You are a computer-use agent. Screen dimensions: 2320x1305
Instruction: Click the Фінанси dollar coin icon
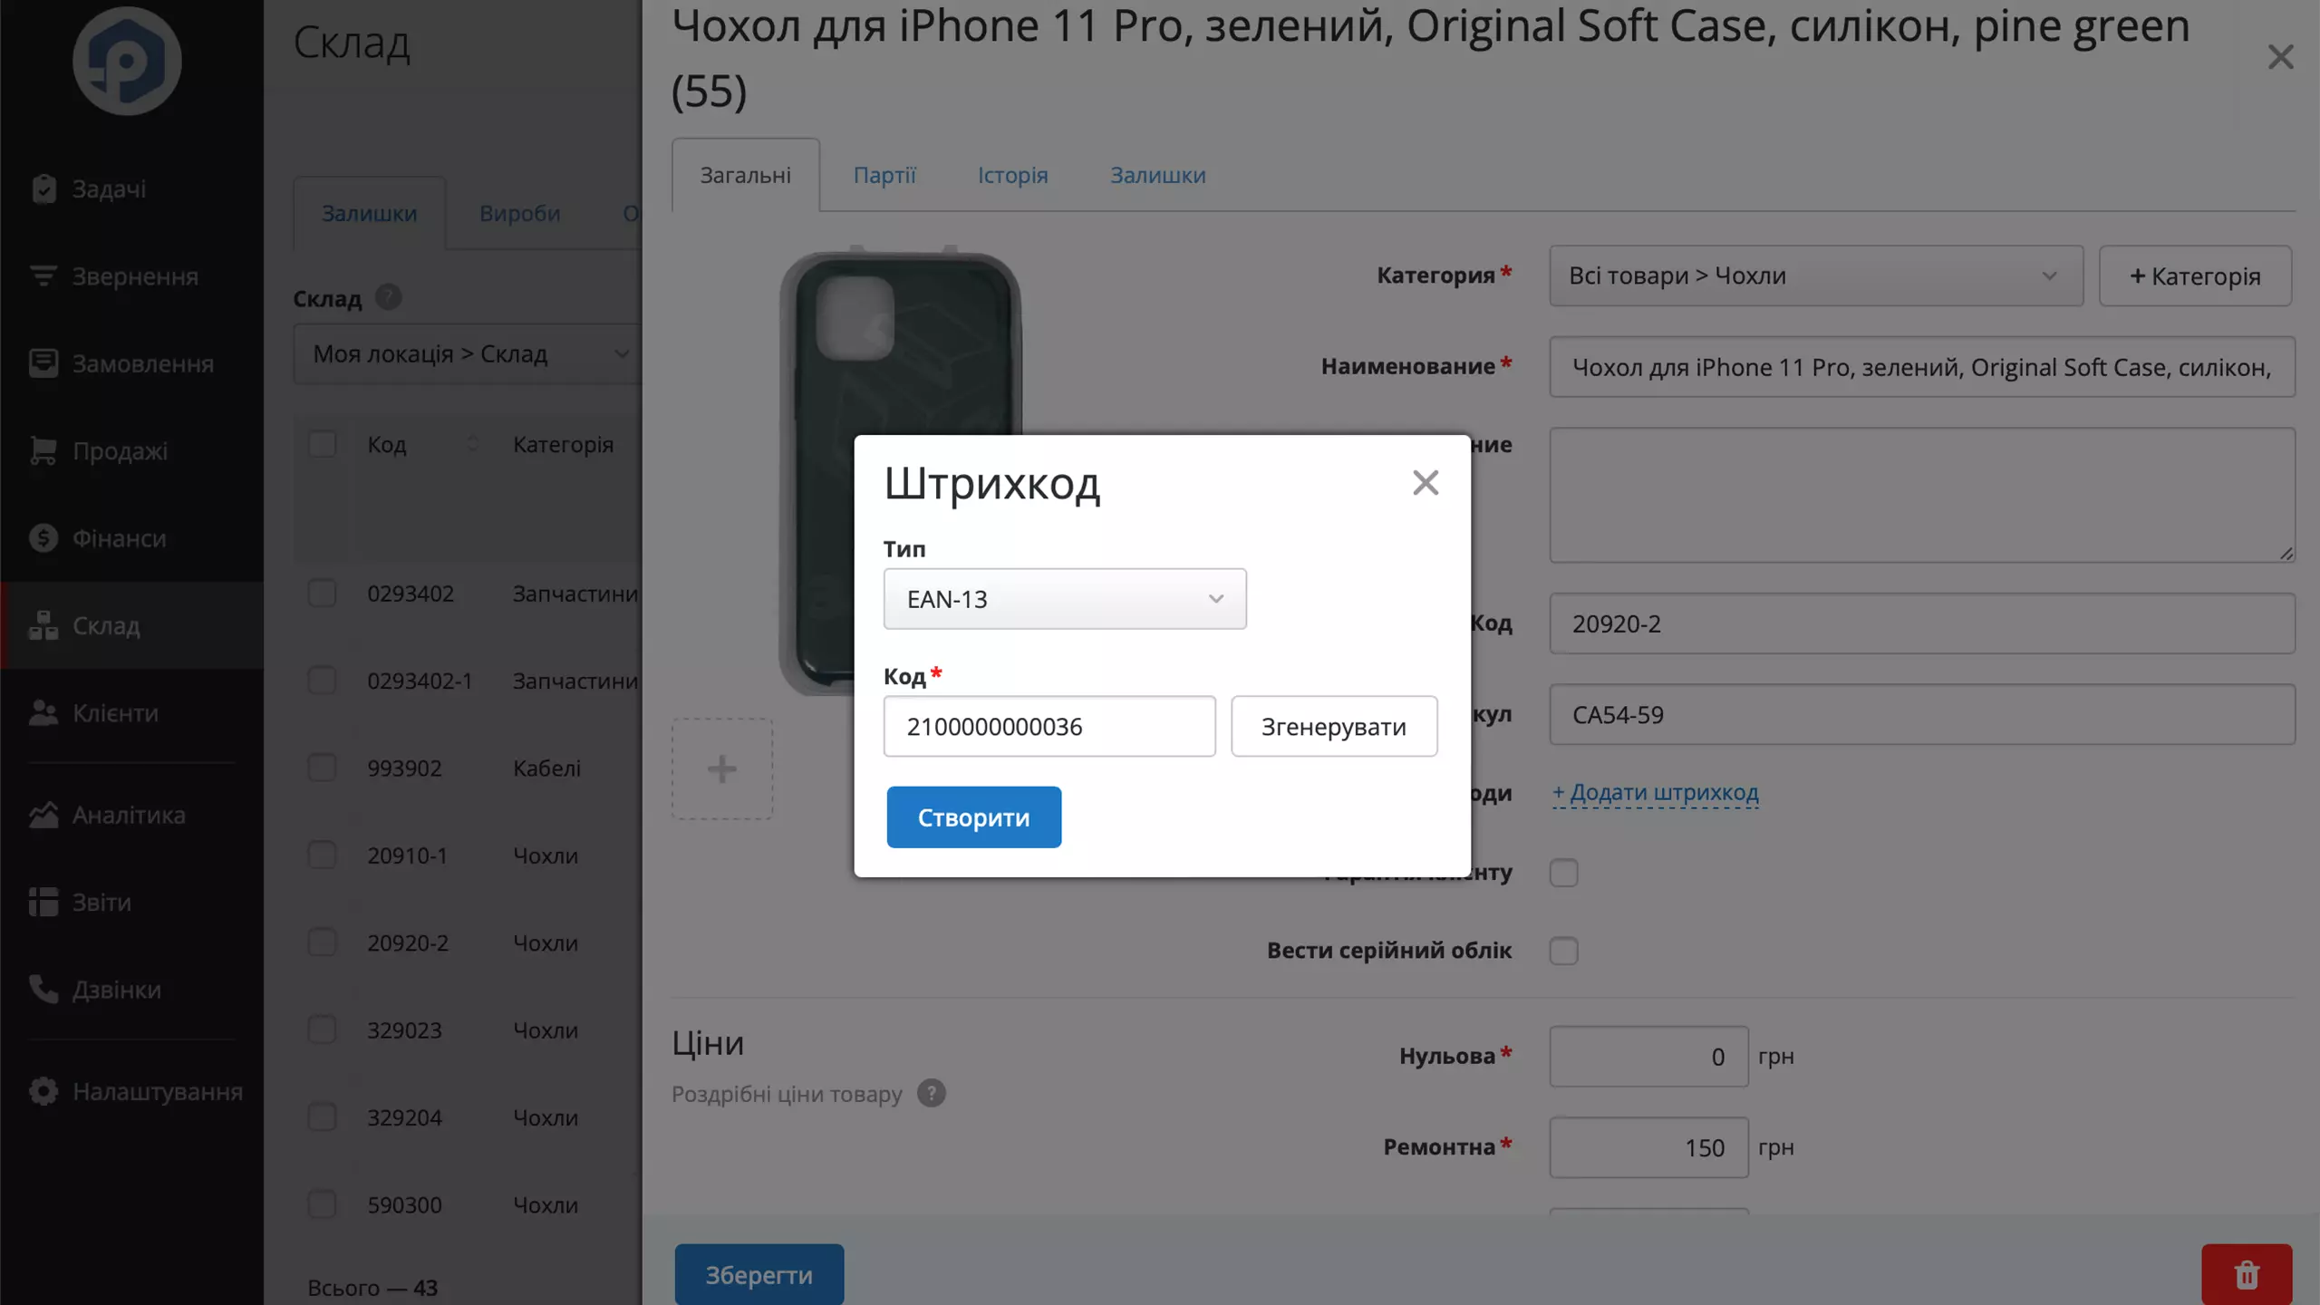43,538
